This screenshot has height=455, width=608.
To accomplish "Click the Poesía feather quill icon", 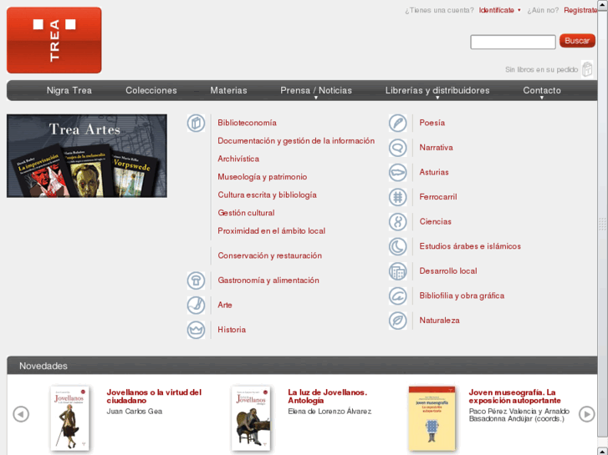I will click(x=398, y=123).
